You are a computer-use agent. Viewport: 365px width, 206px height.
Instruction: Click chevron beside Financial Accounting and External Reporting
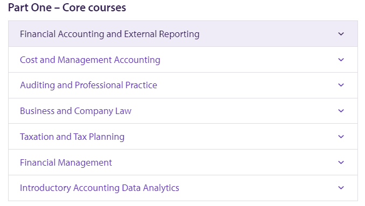[341, 34]
